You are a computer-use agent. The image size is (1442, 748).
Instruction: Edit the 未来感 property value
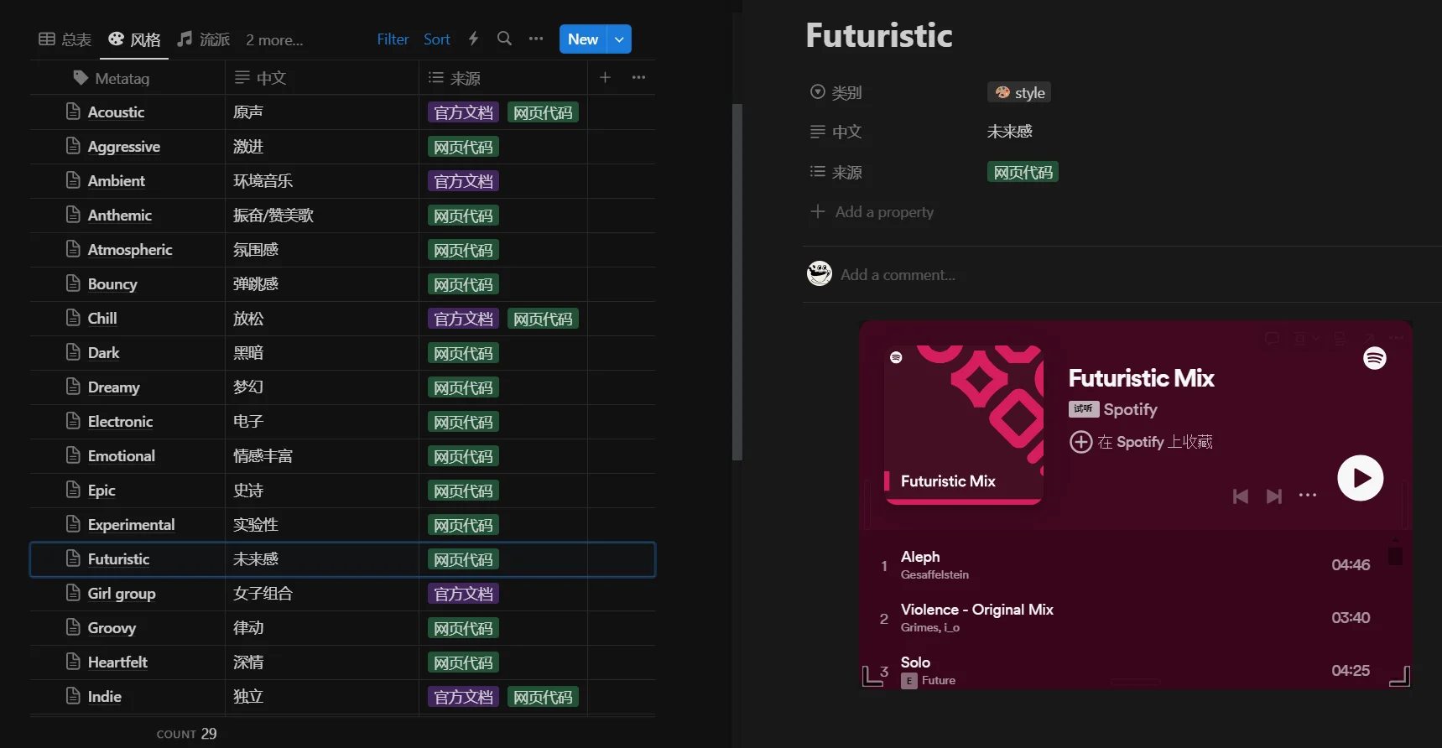pyautogui.click(x=1010, y=132)
